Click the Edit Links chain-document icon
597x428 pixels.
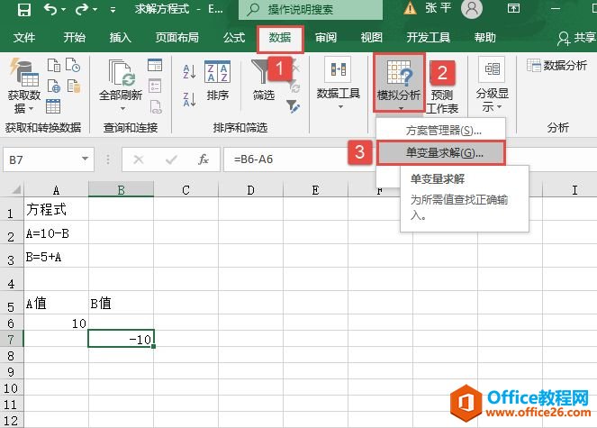tap(156, 107)
